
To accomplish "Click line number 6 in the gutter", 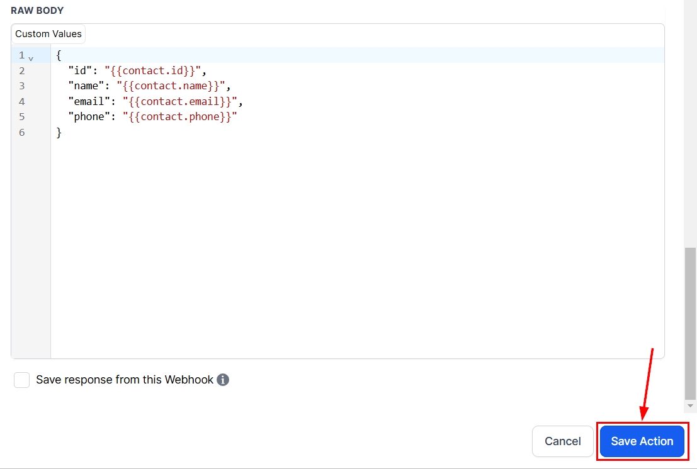I will coord(22,132).
